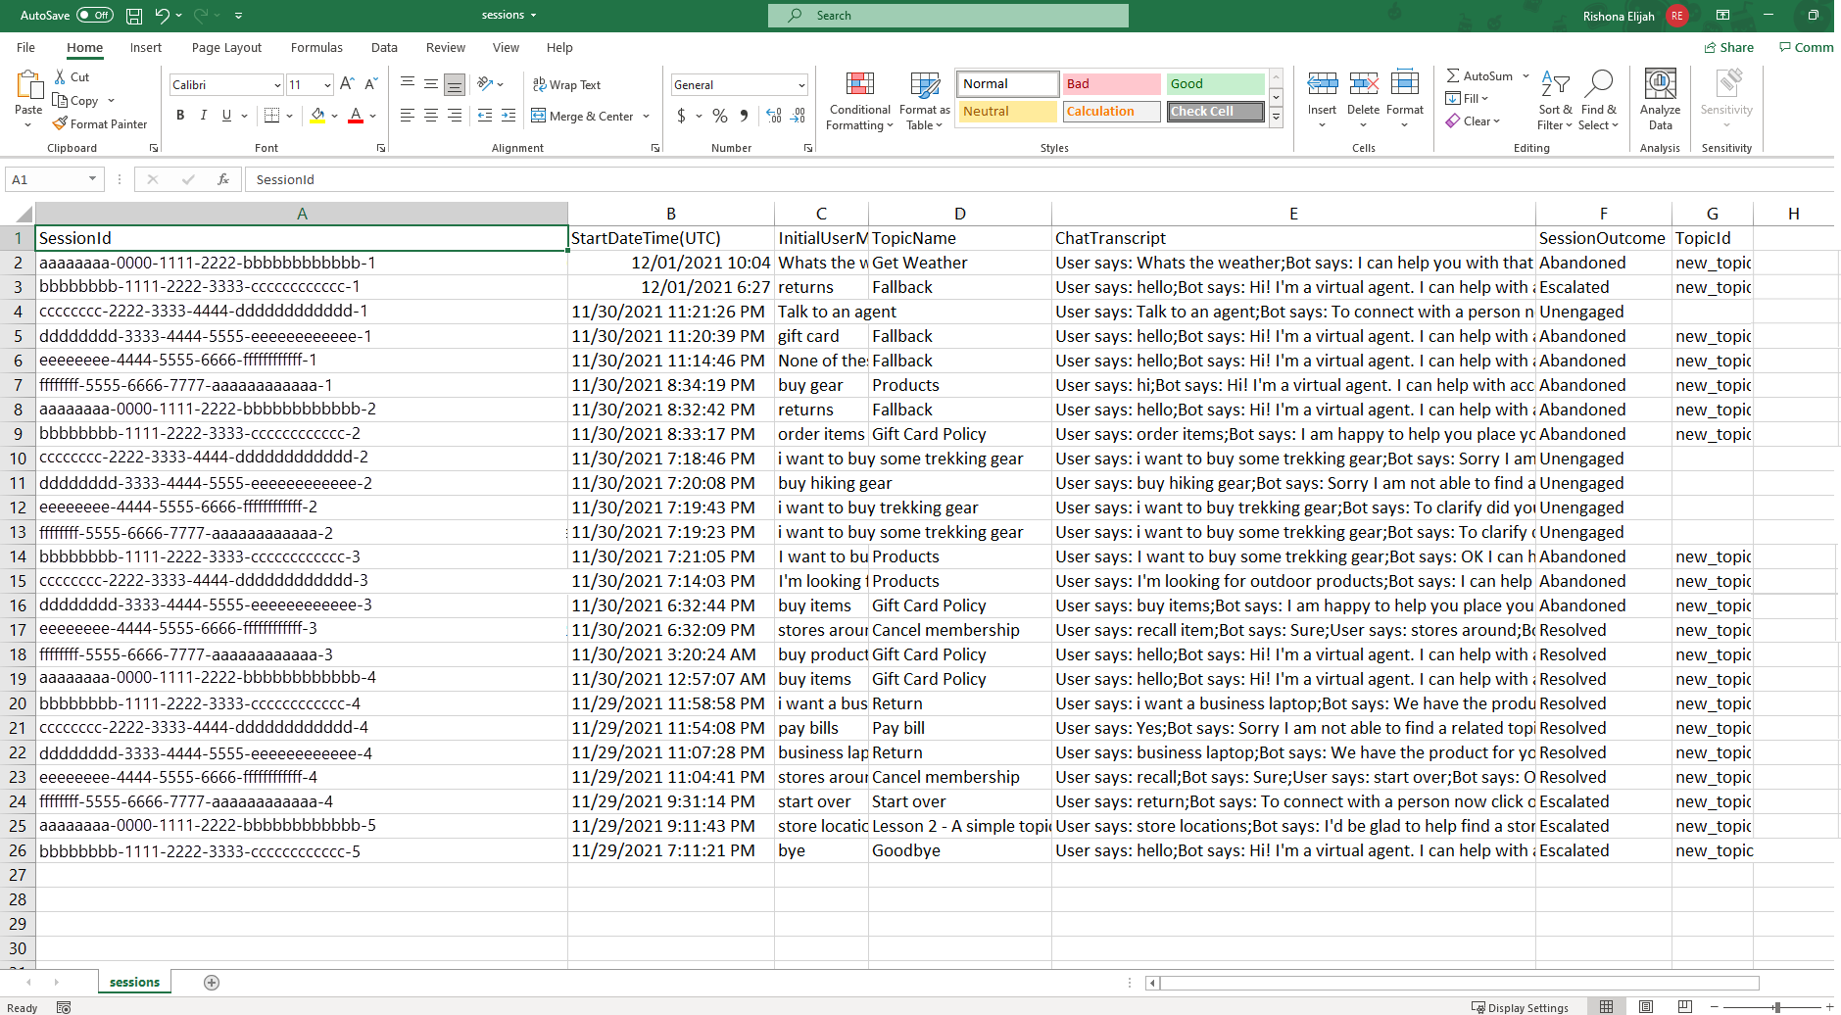1841x1015 pixels.
Task: Increase font size with large A icon
Action: [x=347, y=84]
